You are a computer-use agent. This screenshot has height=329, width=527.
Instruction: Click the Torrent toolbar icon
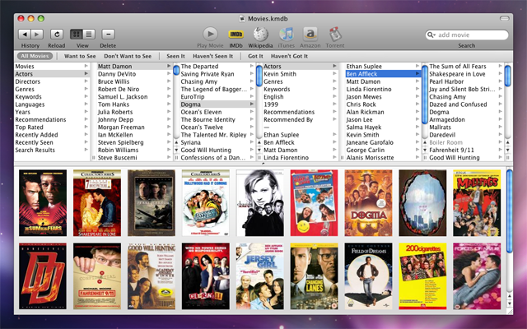coord(335,34)
